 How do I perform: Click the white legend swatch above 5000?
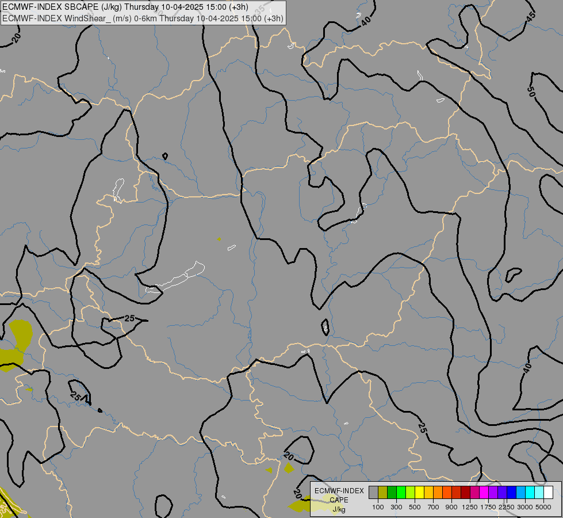548,493
